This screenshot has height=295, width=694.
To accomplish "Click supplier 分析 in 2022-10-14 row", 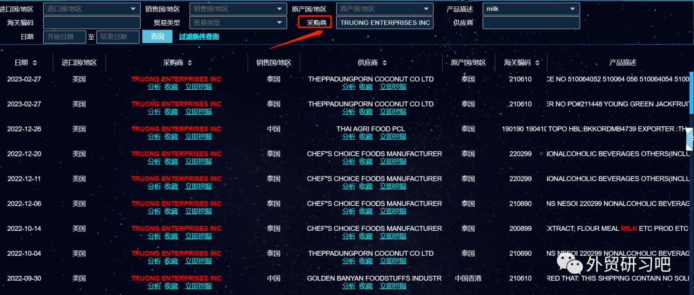I will 349,236.
